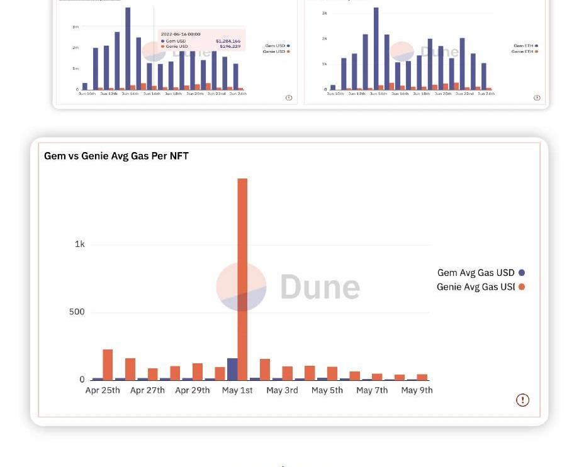Click the 500 y-axis label on the gas chart

pos(77,312)
